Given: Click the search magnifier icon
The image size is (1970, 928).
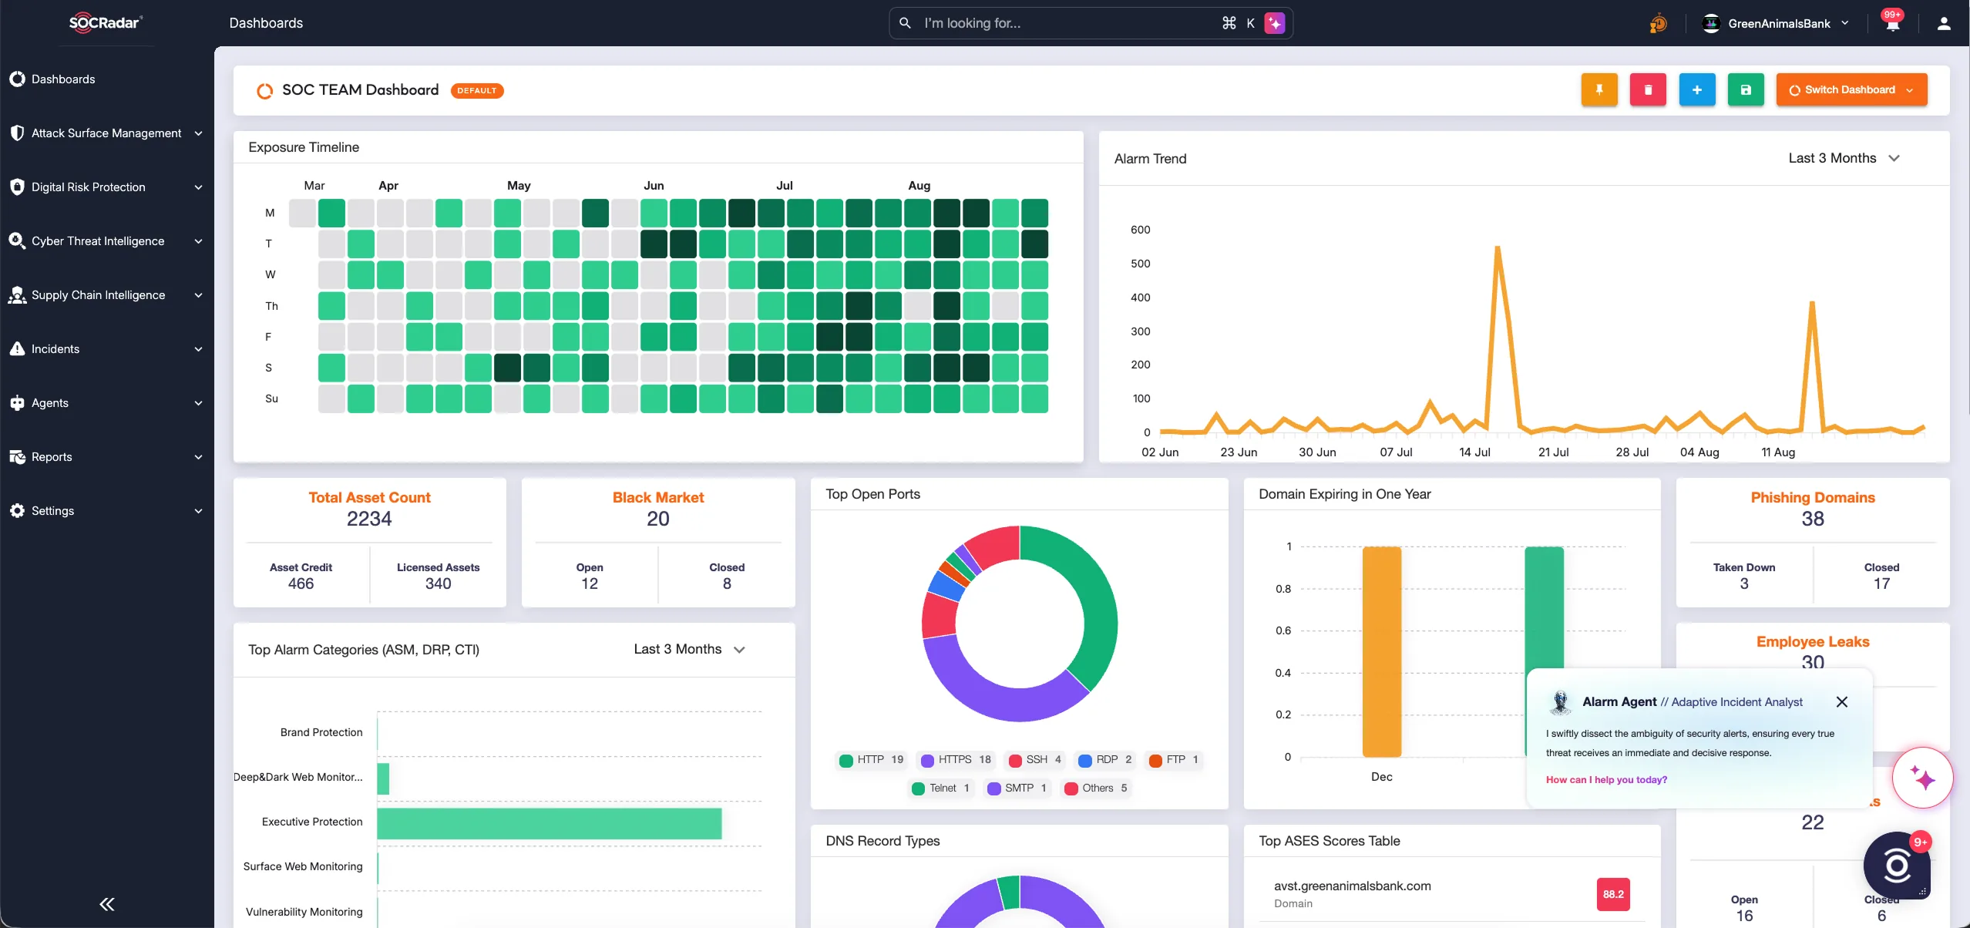Looking at the screenshot, I should (x=905, y=23).
